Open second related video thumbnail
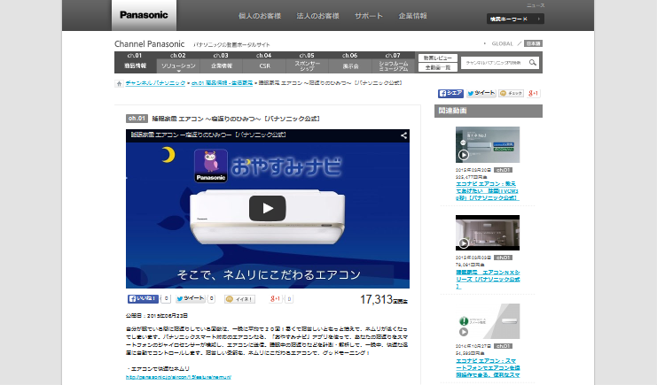Screen dimensions: 657x385 [x=488, y=233]
